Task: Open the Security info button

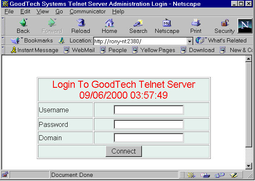Action: pyautogui.click(x=225, y=26)
